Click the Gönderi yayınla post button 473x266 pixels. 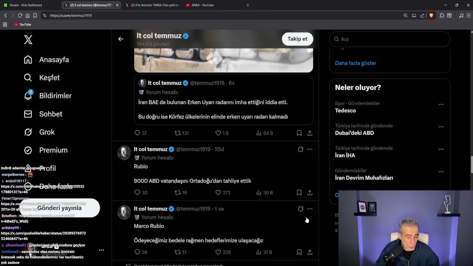point(59,208)
